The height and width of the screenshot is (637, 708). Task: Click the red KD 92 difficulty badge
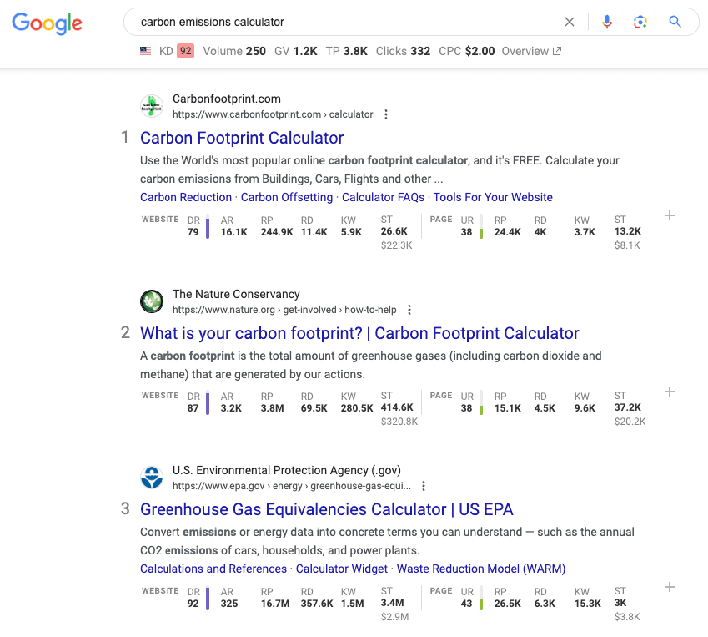coord(185,51)
